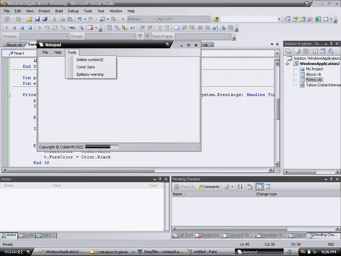Screen dimensions: 341x256
Task: Click the Cut scissors icon
Action: click(x=54, y=19)
